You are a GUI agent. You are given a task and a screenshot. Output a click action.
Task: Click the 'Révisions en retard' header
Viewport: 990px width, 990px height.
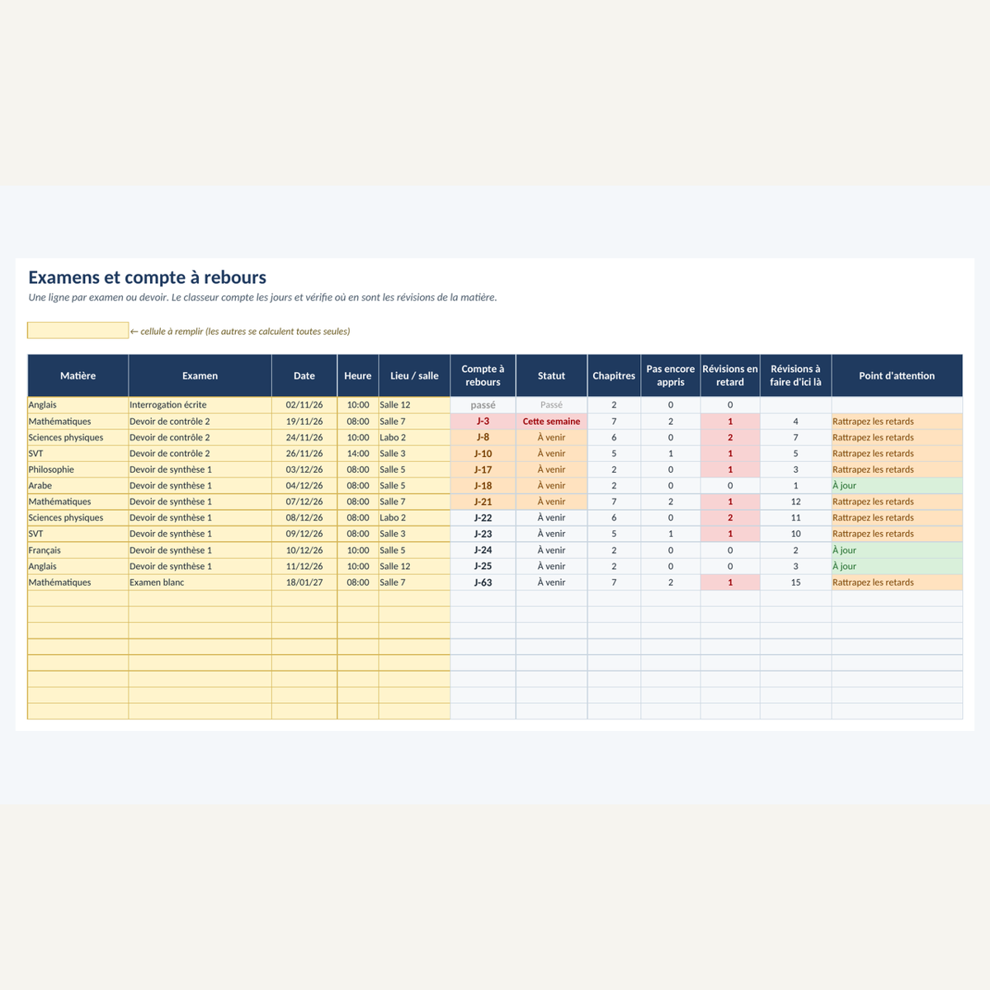pos(730,375)
